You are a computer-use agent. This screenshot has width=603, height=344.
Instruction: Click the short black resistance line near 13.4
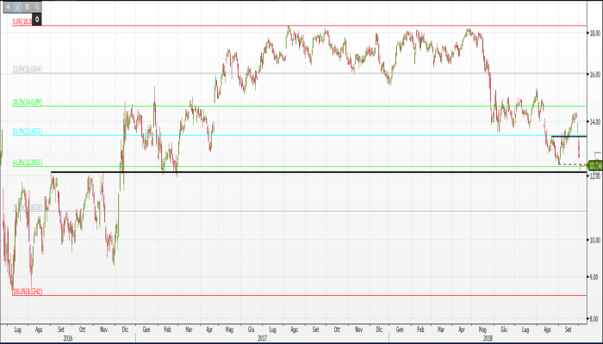point(569,136)
